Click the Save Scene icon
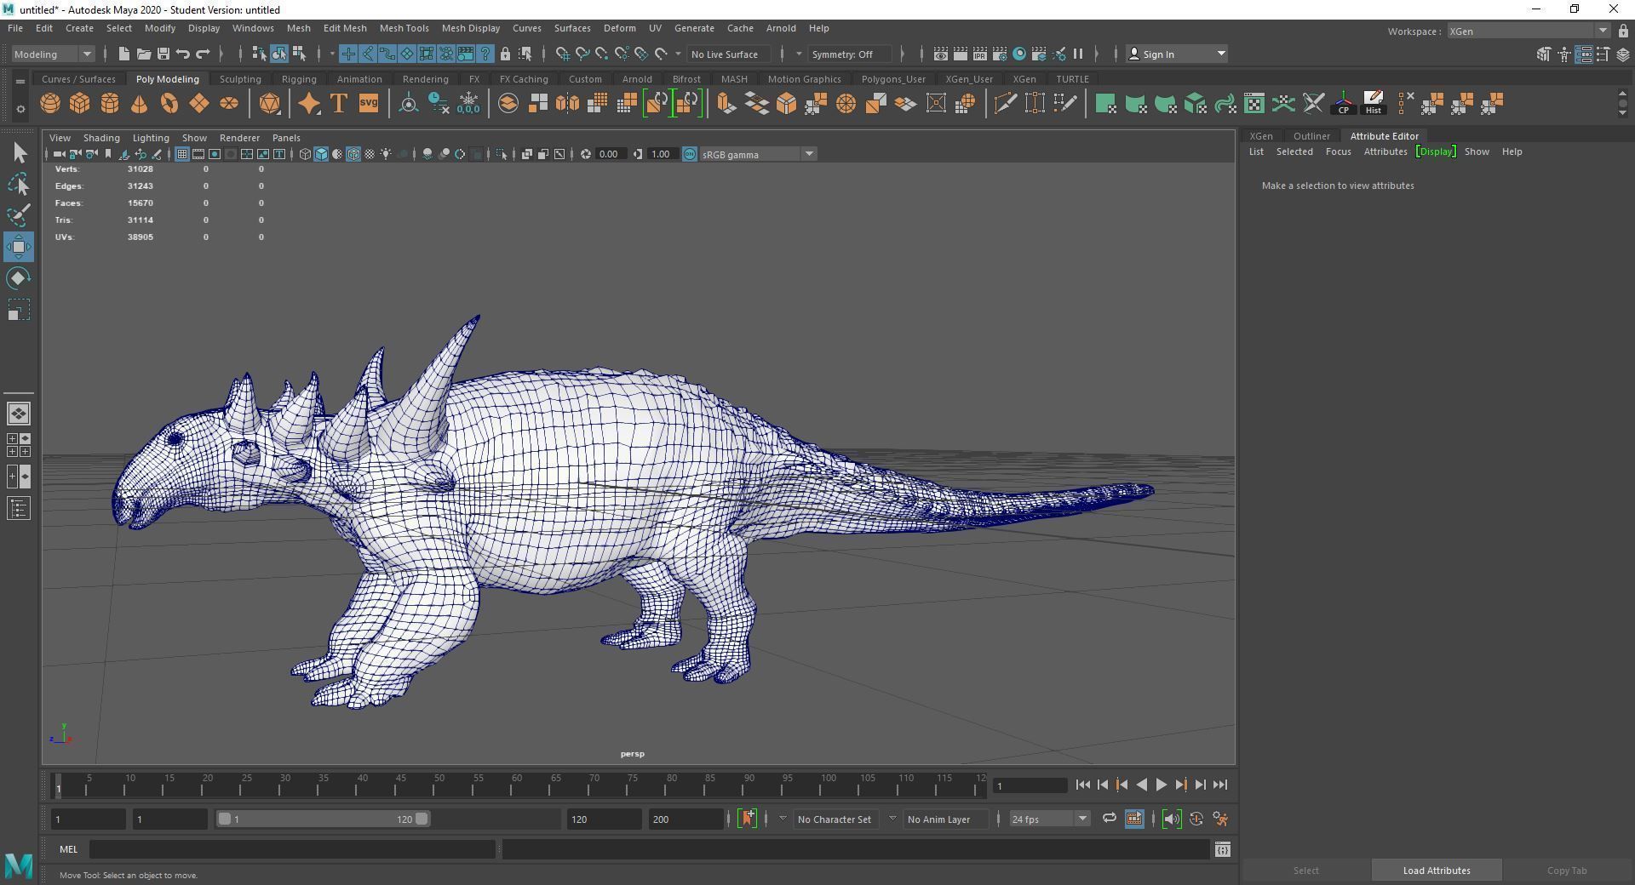 pyautogui.click(x=163, y=54)
